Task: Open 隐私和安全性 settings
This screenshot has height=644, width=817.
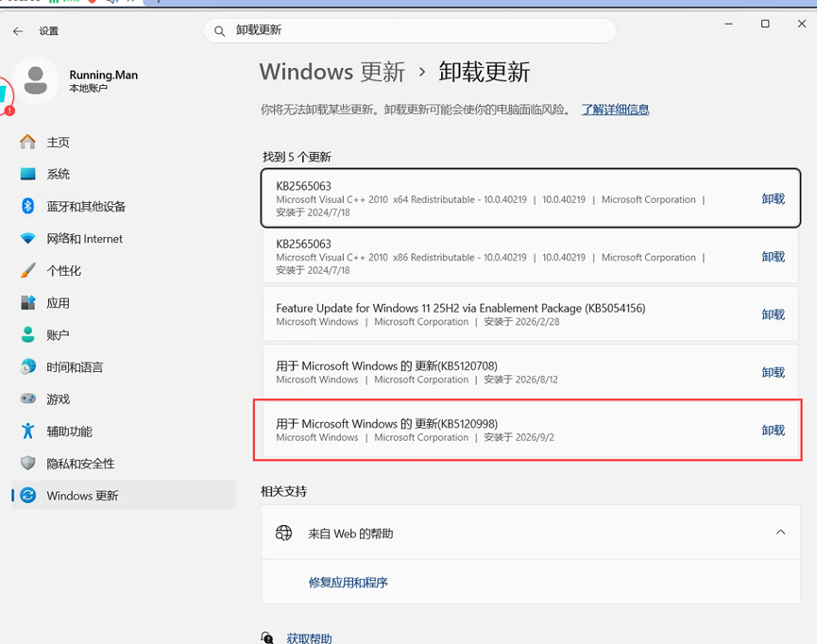Action: coord(124,464)
